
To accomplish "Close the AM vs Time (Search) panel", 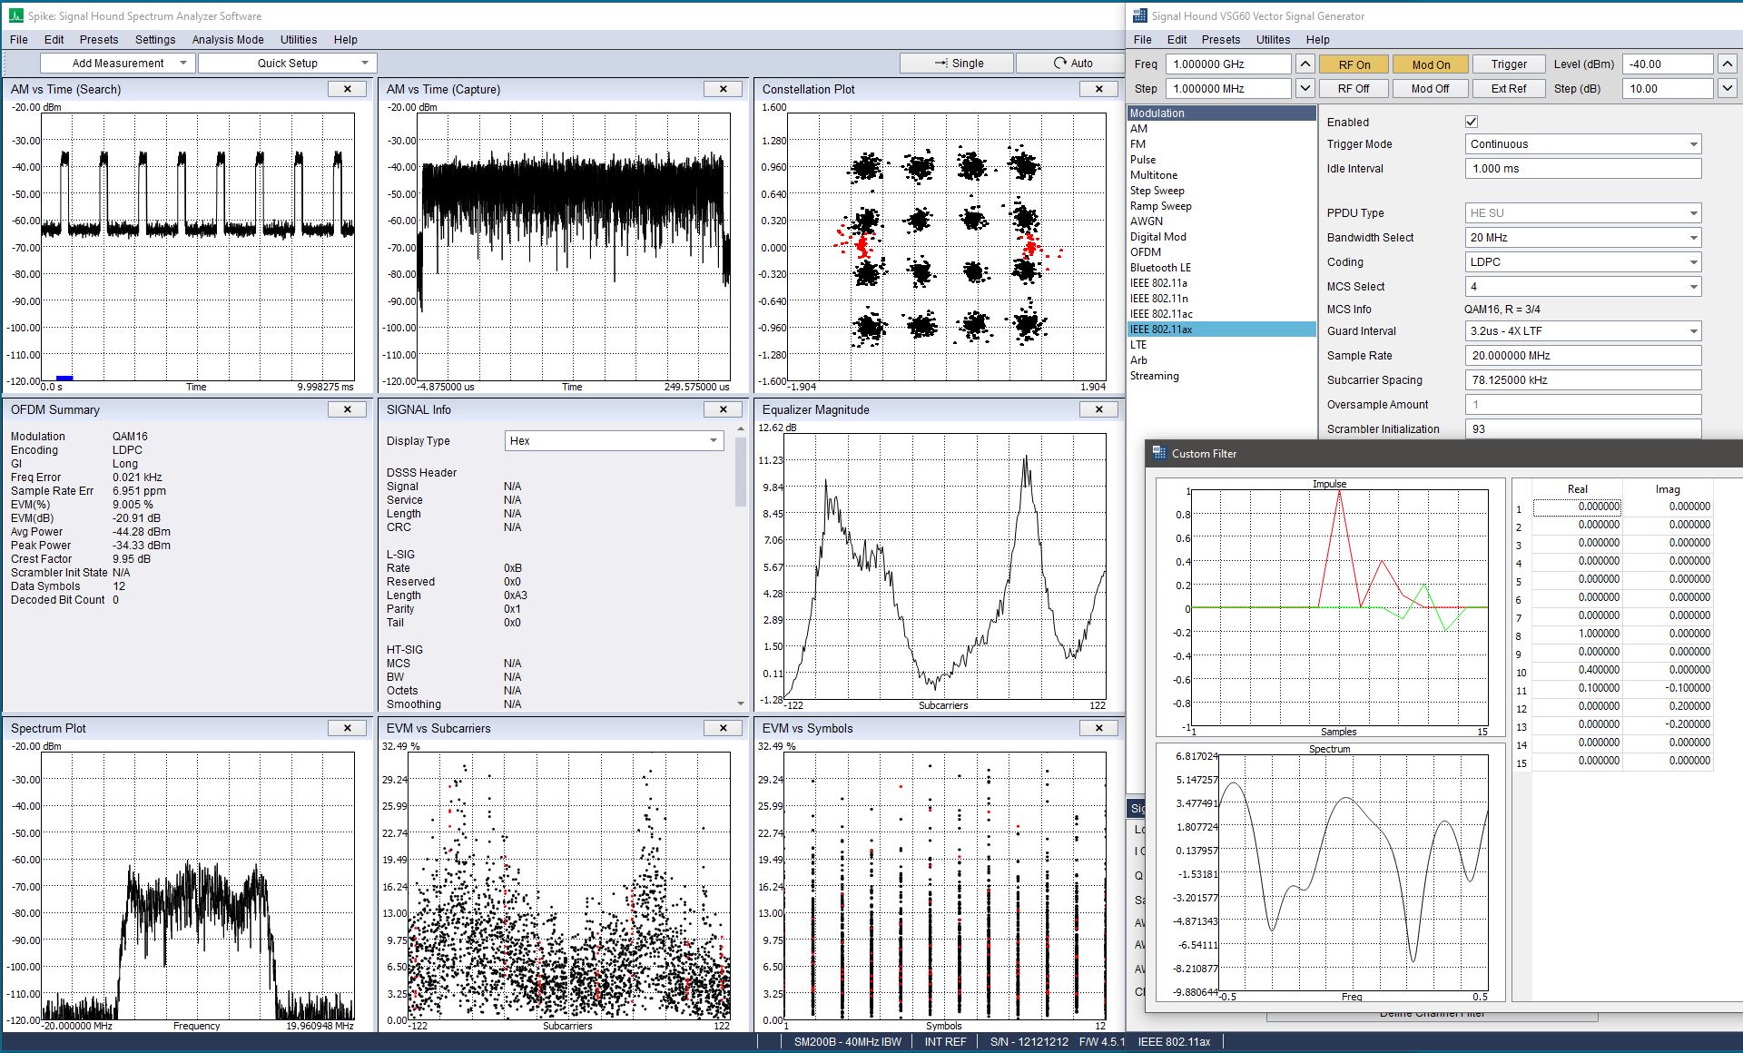I will (348, 89).
